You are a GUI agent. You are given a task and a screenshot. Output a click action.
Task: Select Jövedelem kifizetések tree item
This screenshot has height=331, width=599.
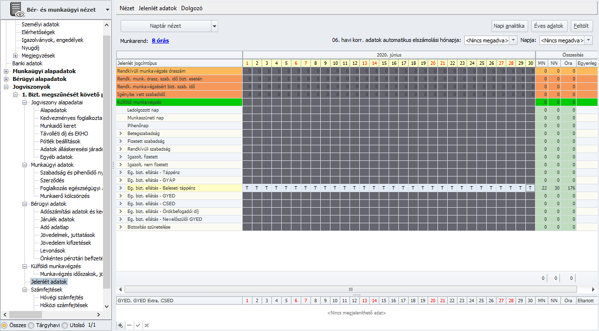pyautogui.click(x=65, y=243)
